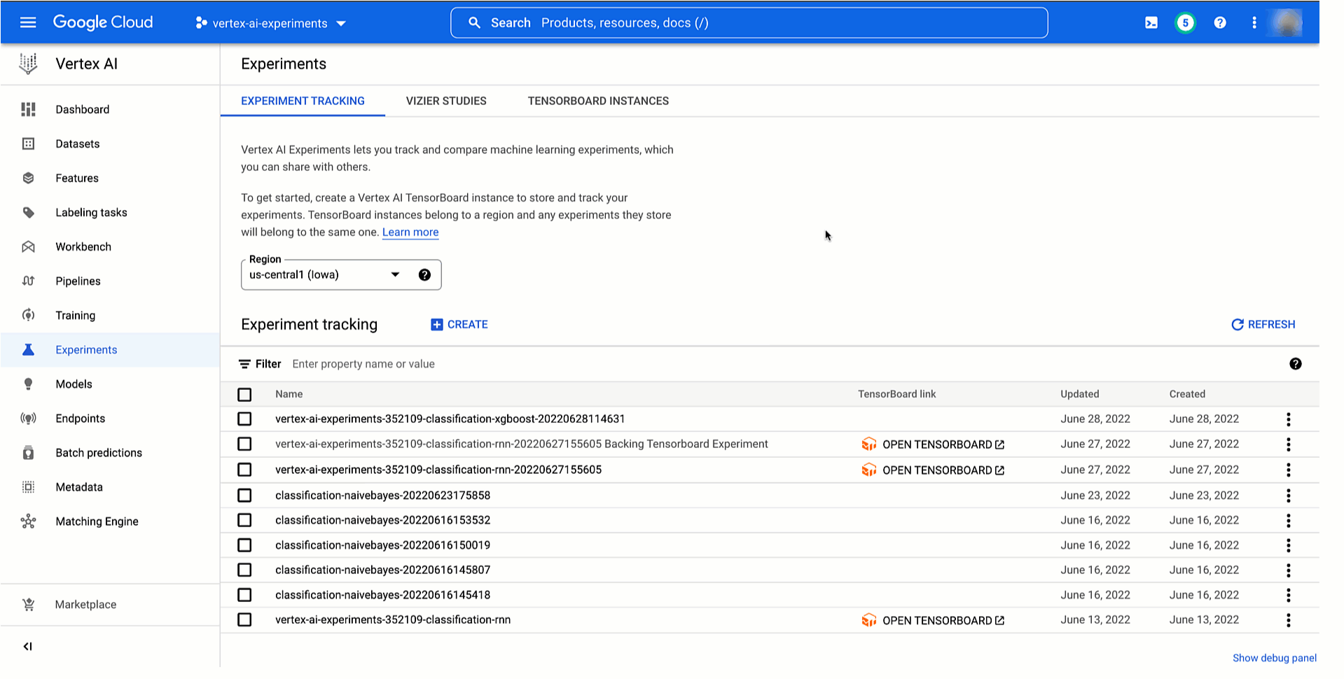
Task: Click the Experiments flask icon
Action: (28, 349)
